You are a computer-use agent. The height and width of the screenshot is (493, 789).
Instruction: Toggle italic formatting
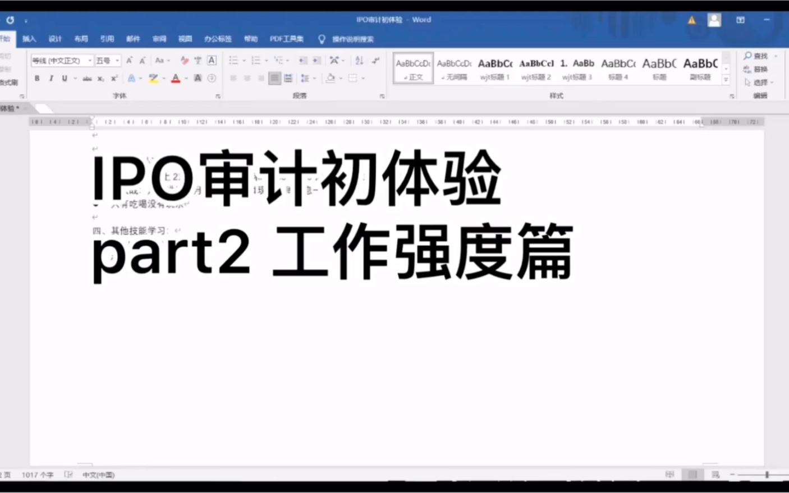tap(51, 78)
